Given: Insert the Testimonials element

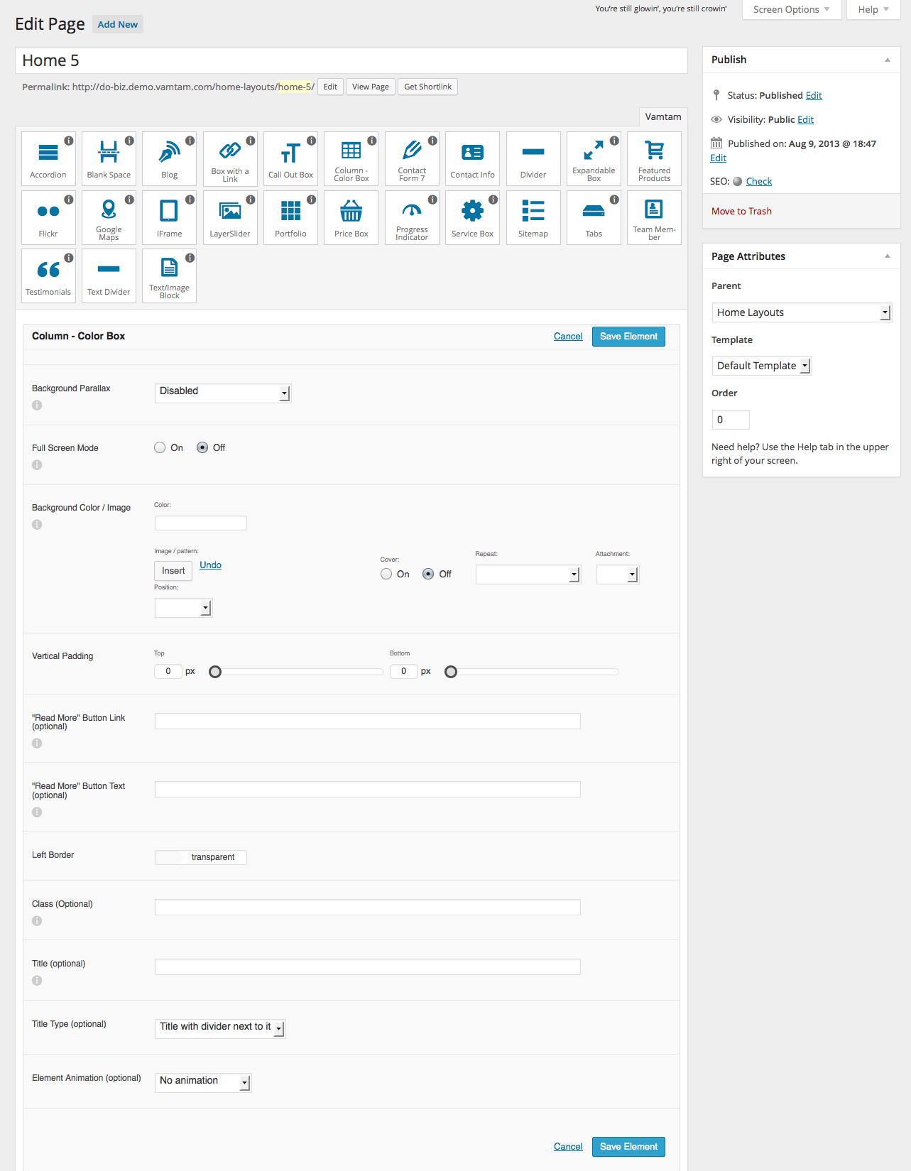Looking at the screenshot, I should click(x=48, y=276).
